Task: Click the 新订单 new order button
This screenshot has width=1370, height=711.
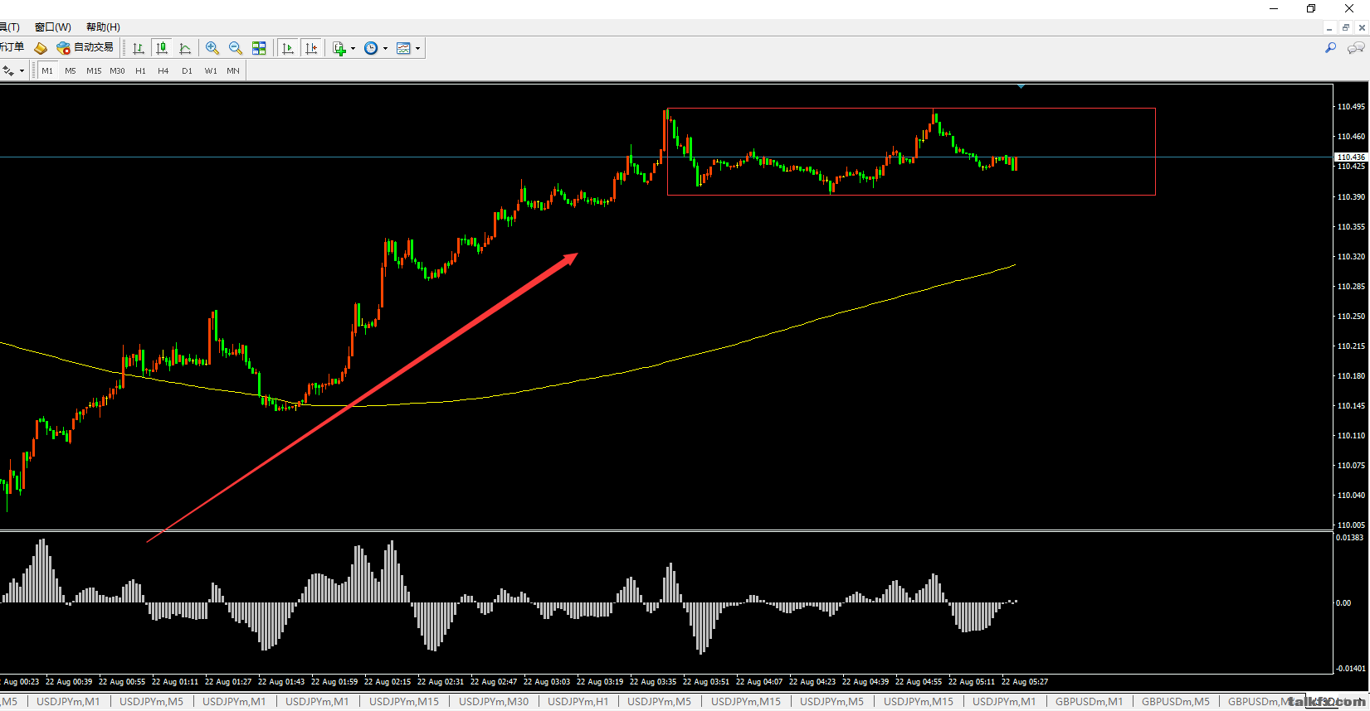Action: tap(12, 47)
